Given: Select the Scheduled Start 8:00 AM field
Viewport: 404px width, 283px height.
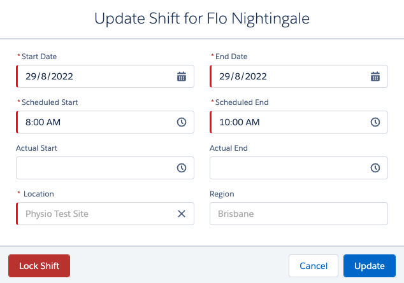Looking at the screenshot, I should pyautogui.click(x=105, y=122).
